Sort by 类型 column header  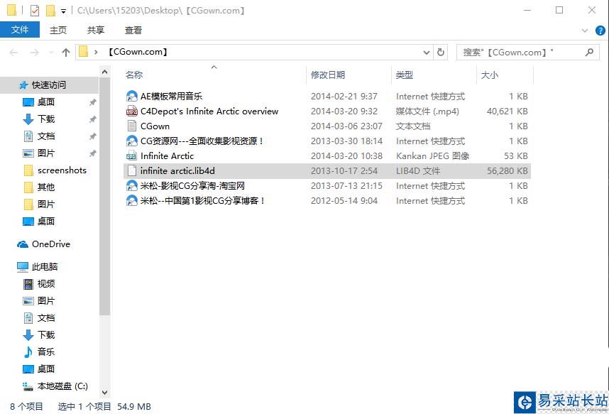click(405, 75)
